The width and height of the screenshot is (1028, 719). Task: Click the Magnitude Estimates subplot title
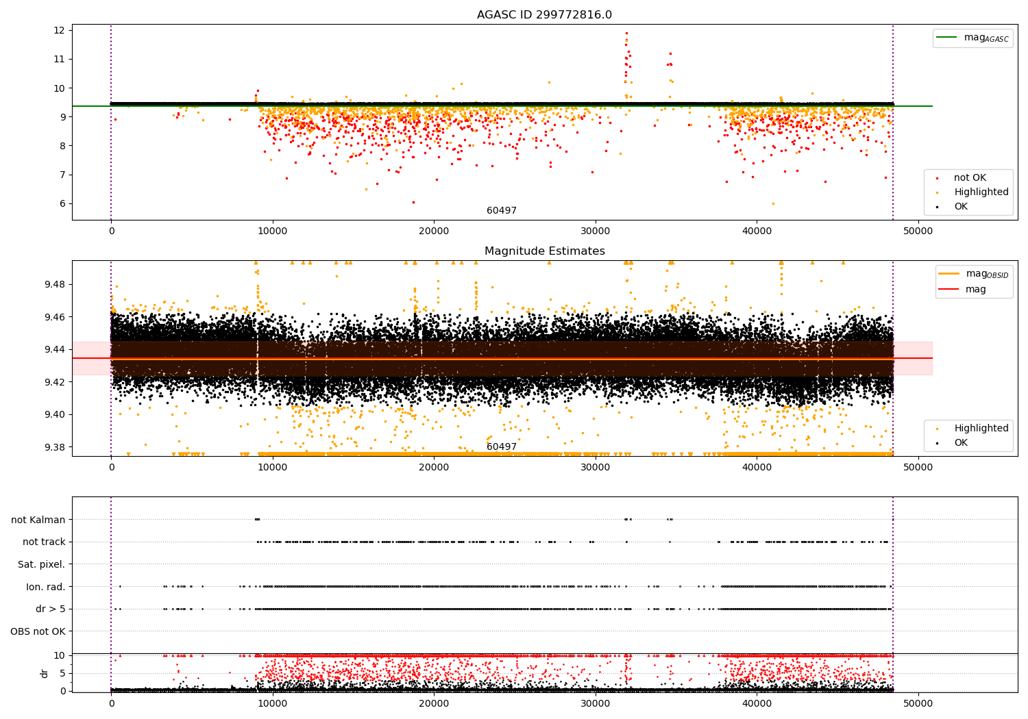545,251
